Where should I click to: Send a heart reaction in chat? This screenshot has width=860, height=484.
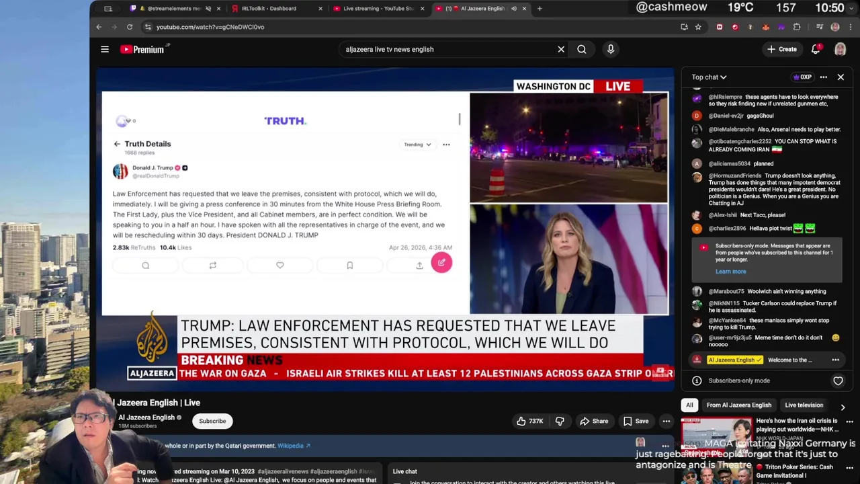coord(838,380)
